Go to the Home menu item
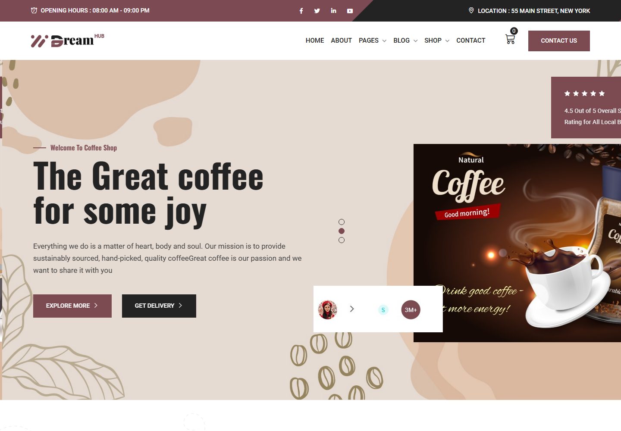The height and width of the screenshot is (431, 621). (x=315, y=41)
